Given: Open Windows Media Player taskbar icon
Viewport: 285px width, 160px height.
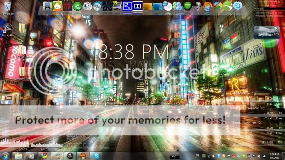Looking at the screenshot, I should pos(31,156).
